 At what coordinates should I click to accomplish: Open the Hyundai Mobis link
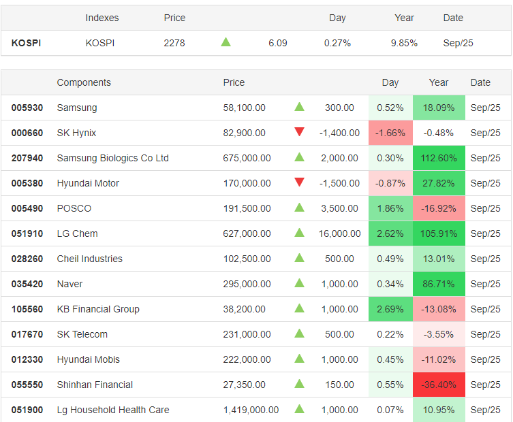(89, 359)
